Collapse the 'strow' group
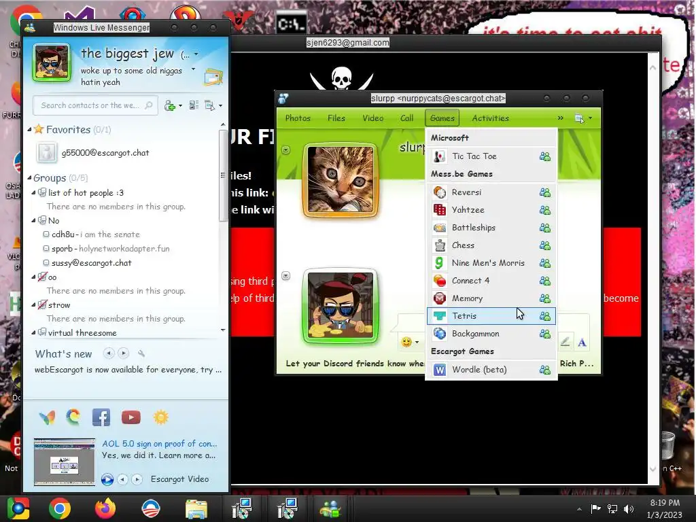Viewport: 696px width, 522px height. [33, 305]
